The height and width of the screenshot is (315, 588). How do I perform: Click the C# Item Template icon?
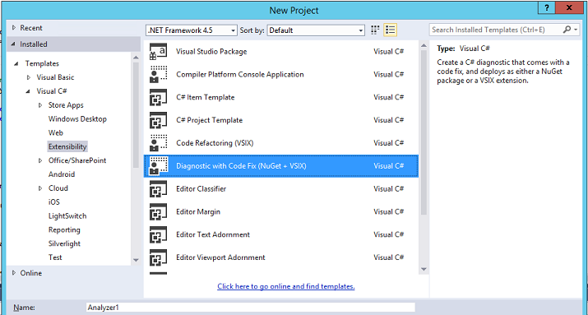158,97
